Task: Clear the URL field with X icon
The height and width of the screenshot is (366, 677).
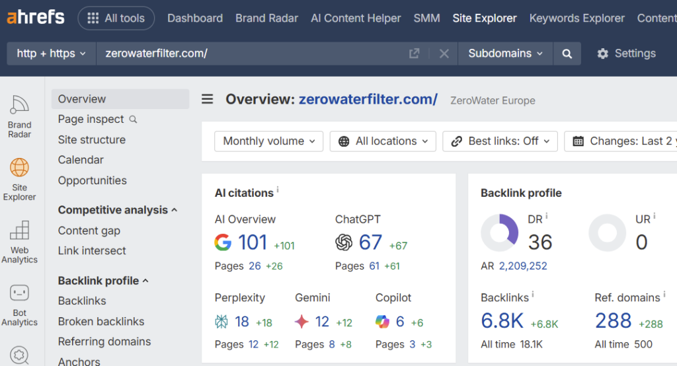Action: click(x=444, y=54)
